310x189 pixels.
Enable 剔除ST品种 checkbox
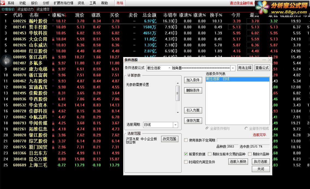(x=250, y=154)
